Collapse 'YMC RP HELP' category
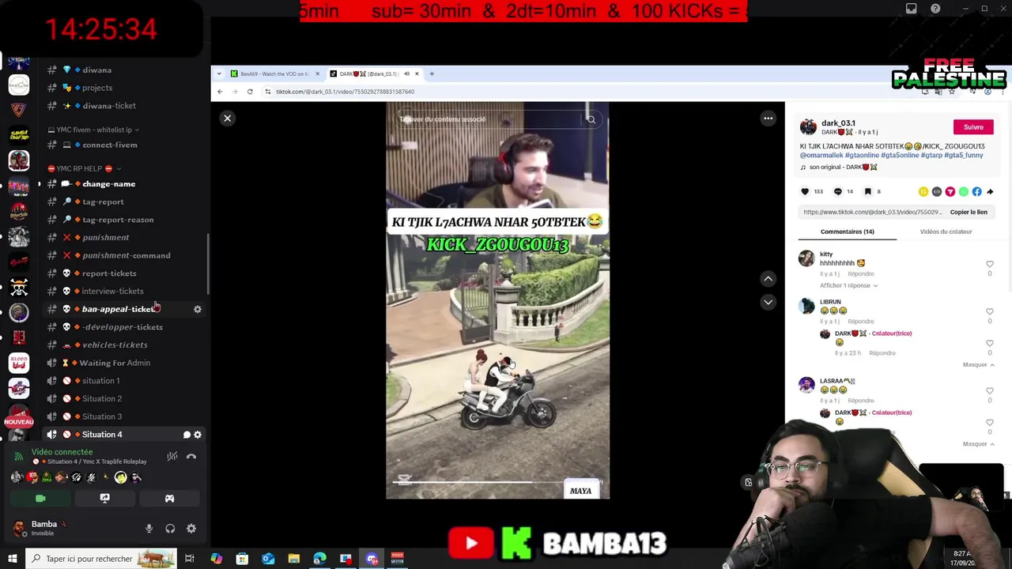 pyautogui.click(x=84, y=168)
